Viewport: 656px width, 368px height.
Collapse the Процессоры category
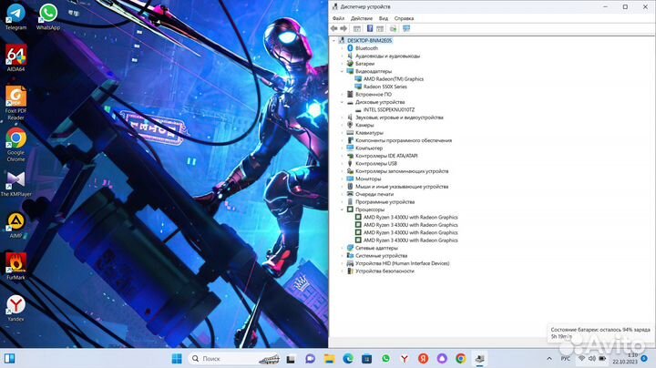click(x=343, y=210)
